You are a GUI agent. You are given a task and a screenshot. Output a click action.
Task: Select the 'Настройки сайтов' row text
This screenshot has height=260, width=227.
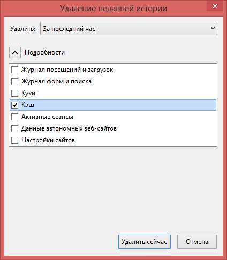48,140
